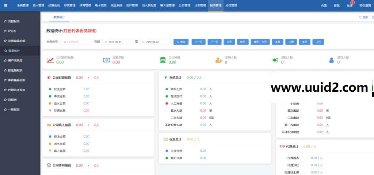Screen dimensions: 374x175
Task: Click the star icon beside IP分析
Action: tap(5, 31)
